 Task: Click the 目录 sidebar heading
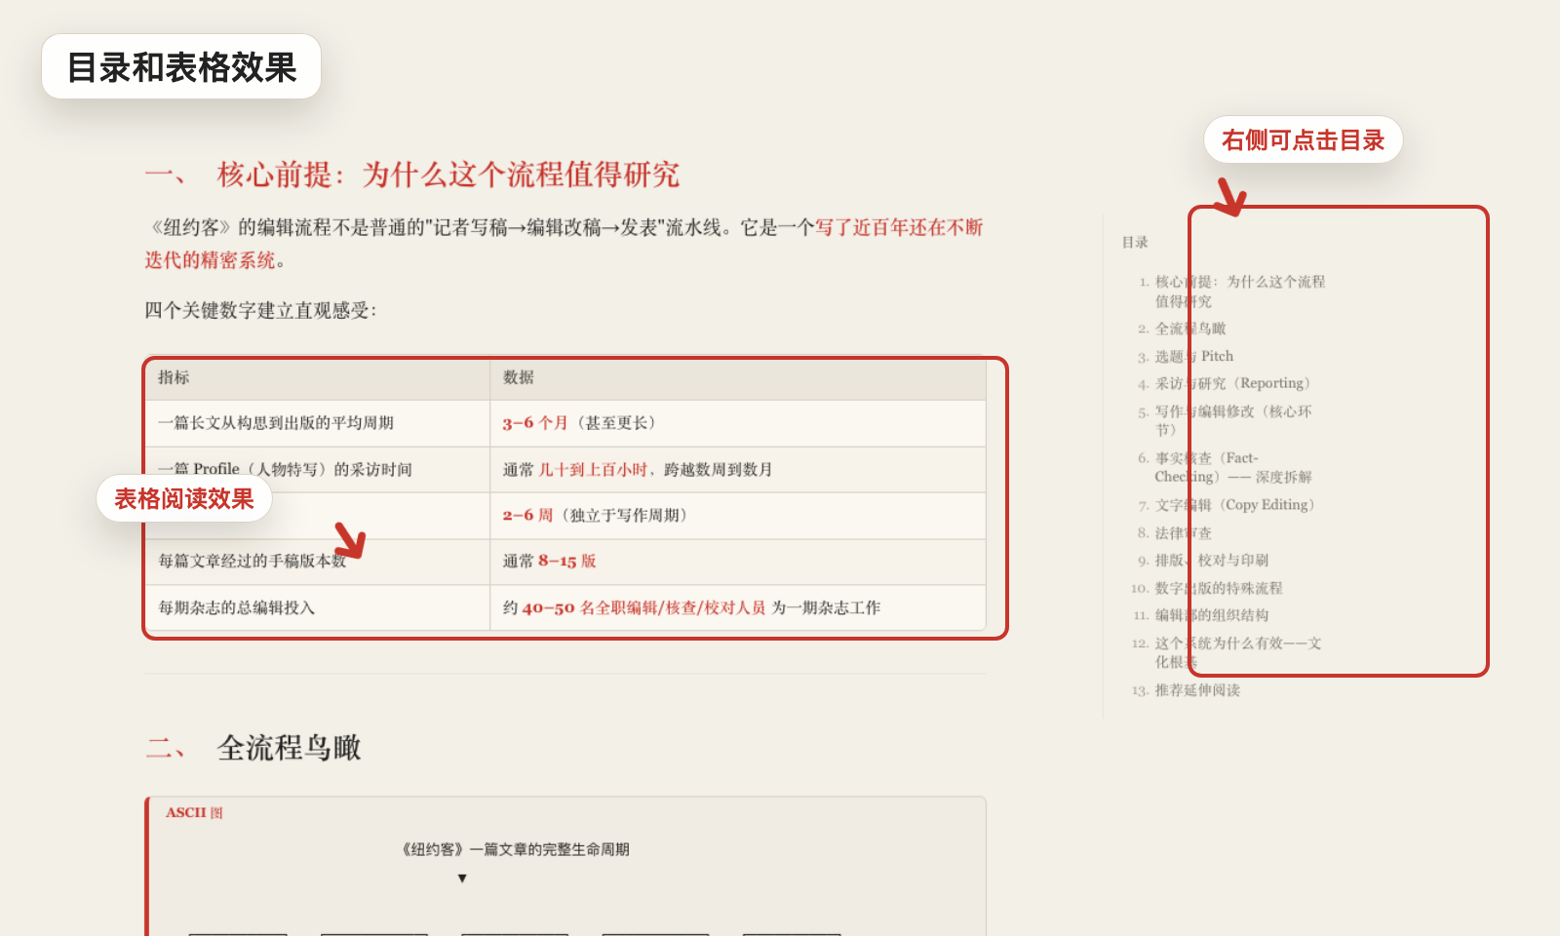[x=1135, y=242]
